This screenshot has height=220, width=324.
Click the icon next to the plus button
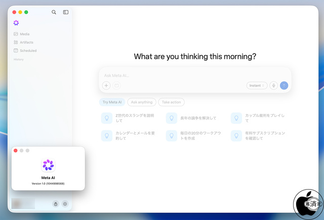click(x=116, y=85)
